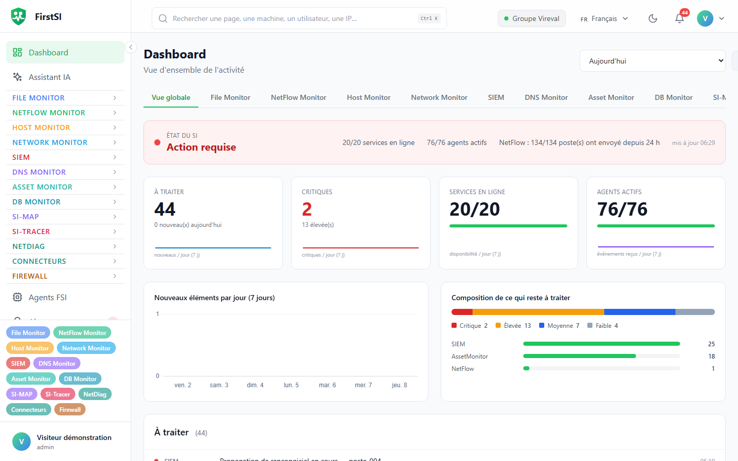
Task: Focus the global search field
Action: [299, 18]
